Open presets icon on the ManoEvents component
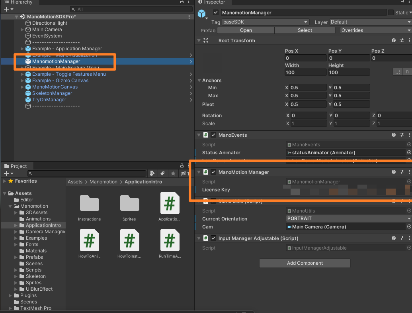The height and width of the screenshot is (313, 412). point(402,135)
